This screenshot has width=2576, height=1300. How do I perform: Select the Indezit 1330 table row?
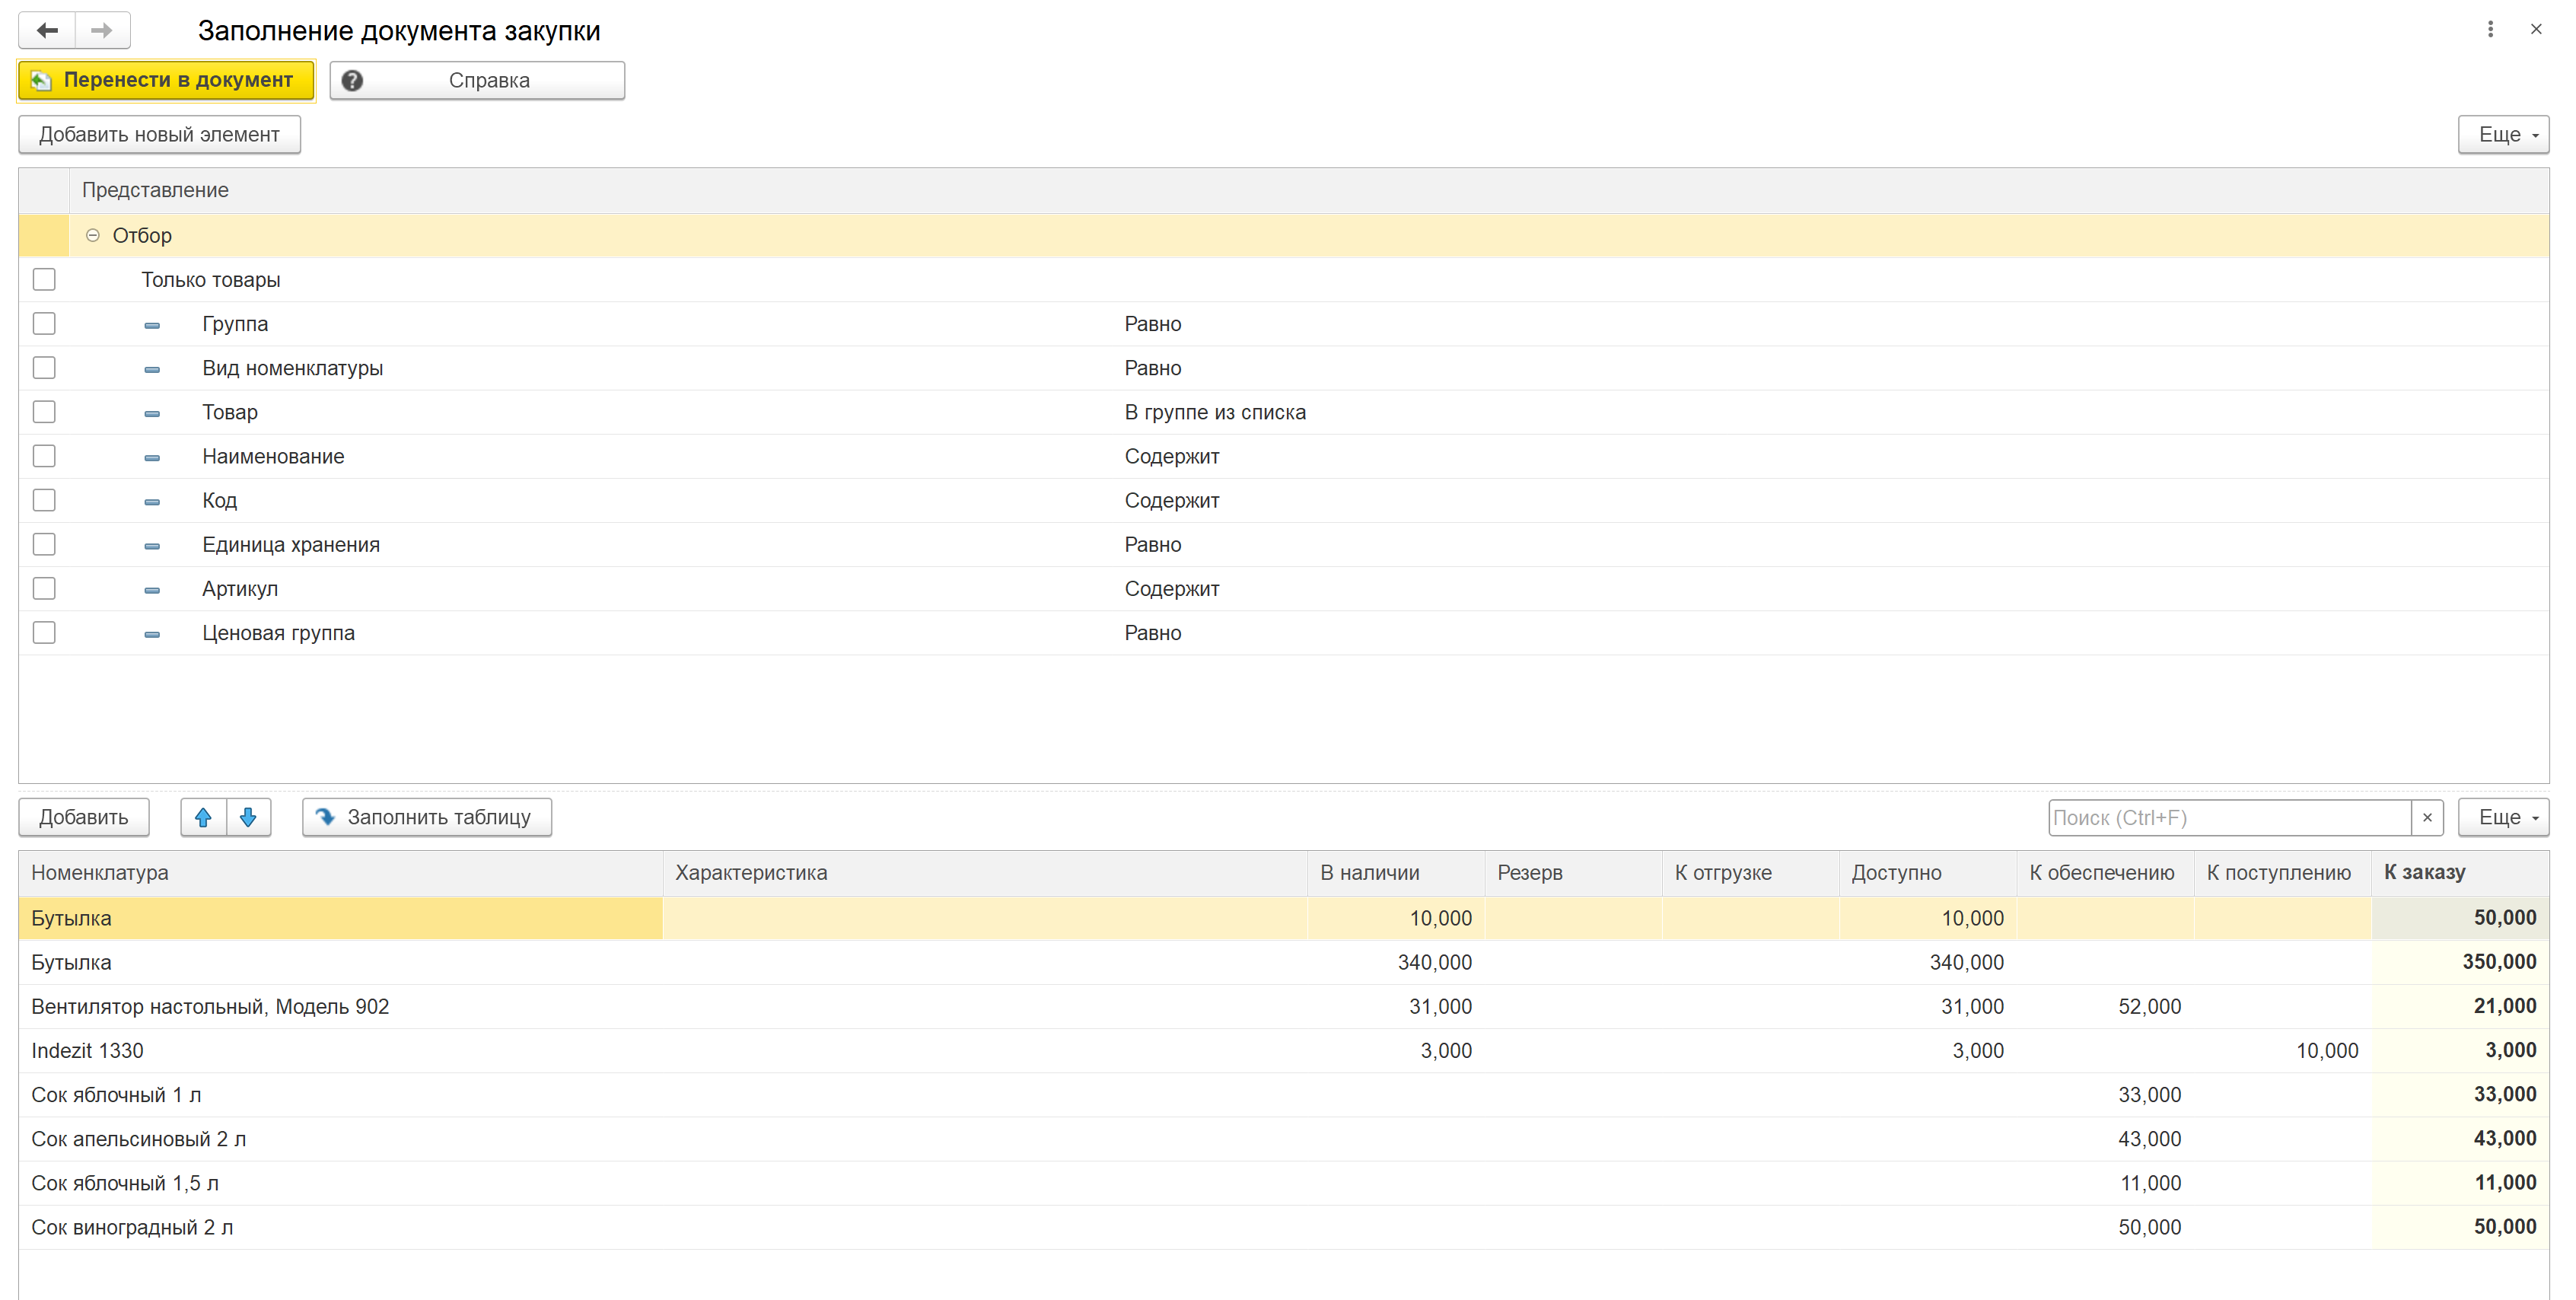(1284, 1050)
